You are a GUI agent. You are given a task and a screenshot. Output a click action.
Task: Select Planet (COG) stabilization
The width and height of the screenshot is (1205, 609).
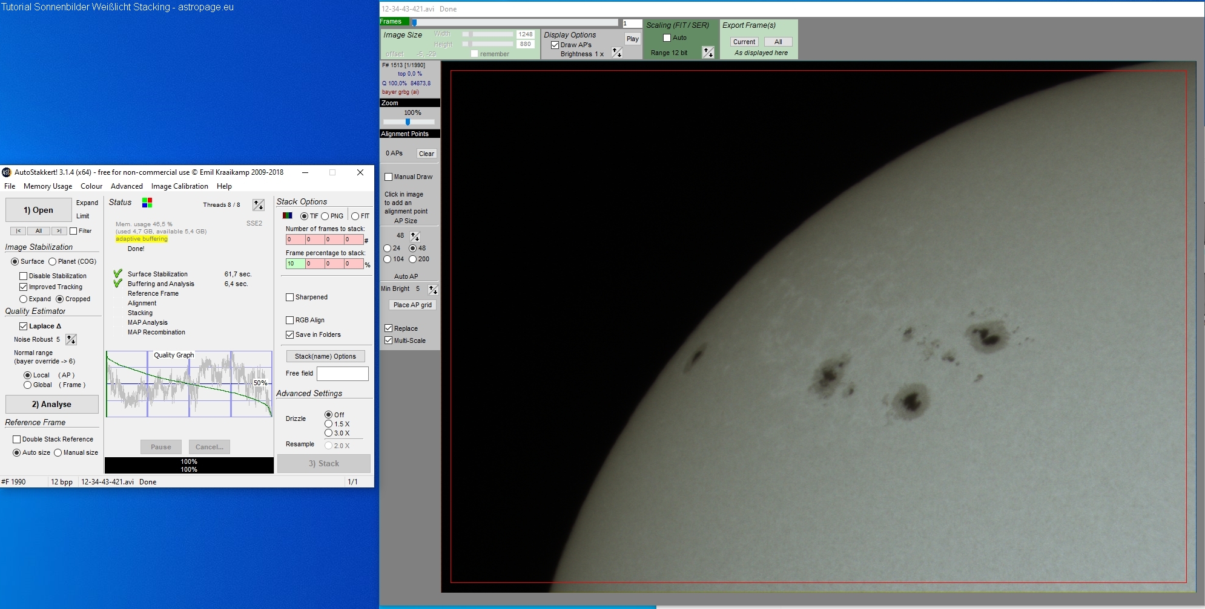click(x=53, y=262)
